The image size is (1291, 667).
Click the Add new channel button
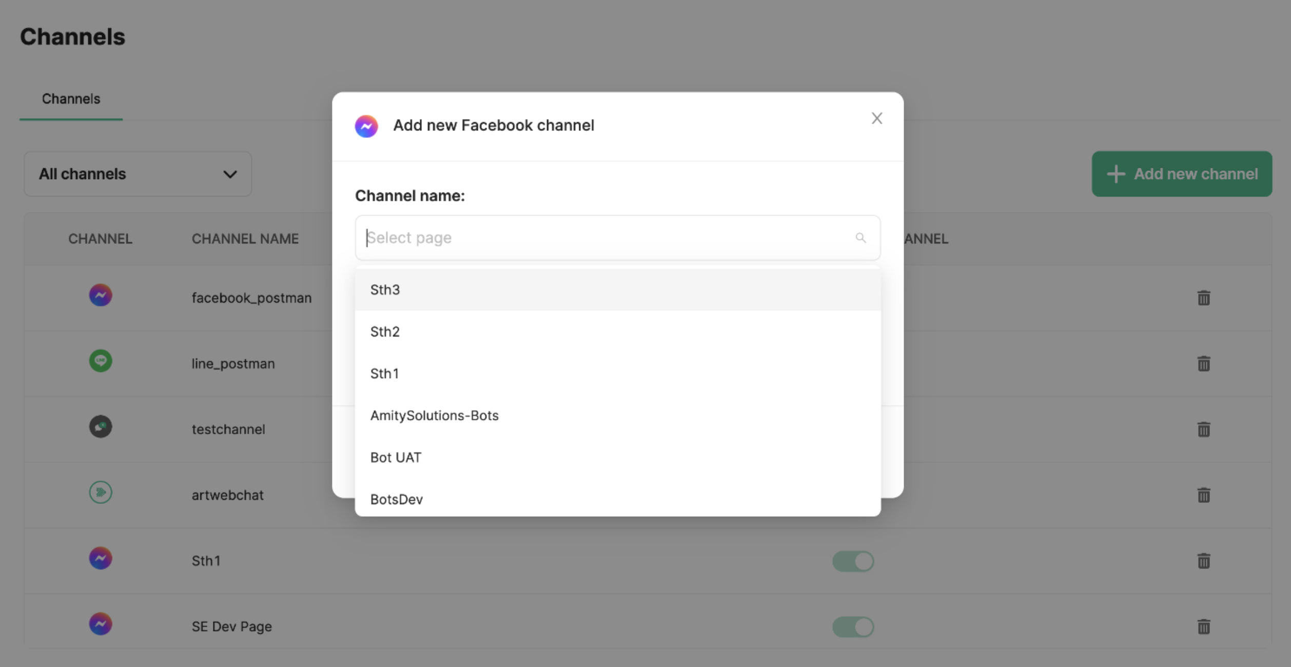coord(1181,174)
